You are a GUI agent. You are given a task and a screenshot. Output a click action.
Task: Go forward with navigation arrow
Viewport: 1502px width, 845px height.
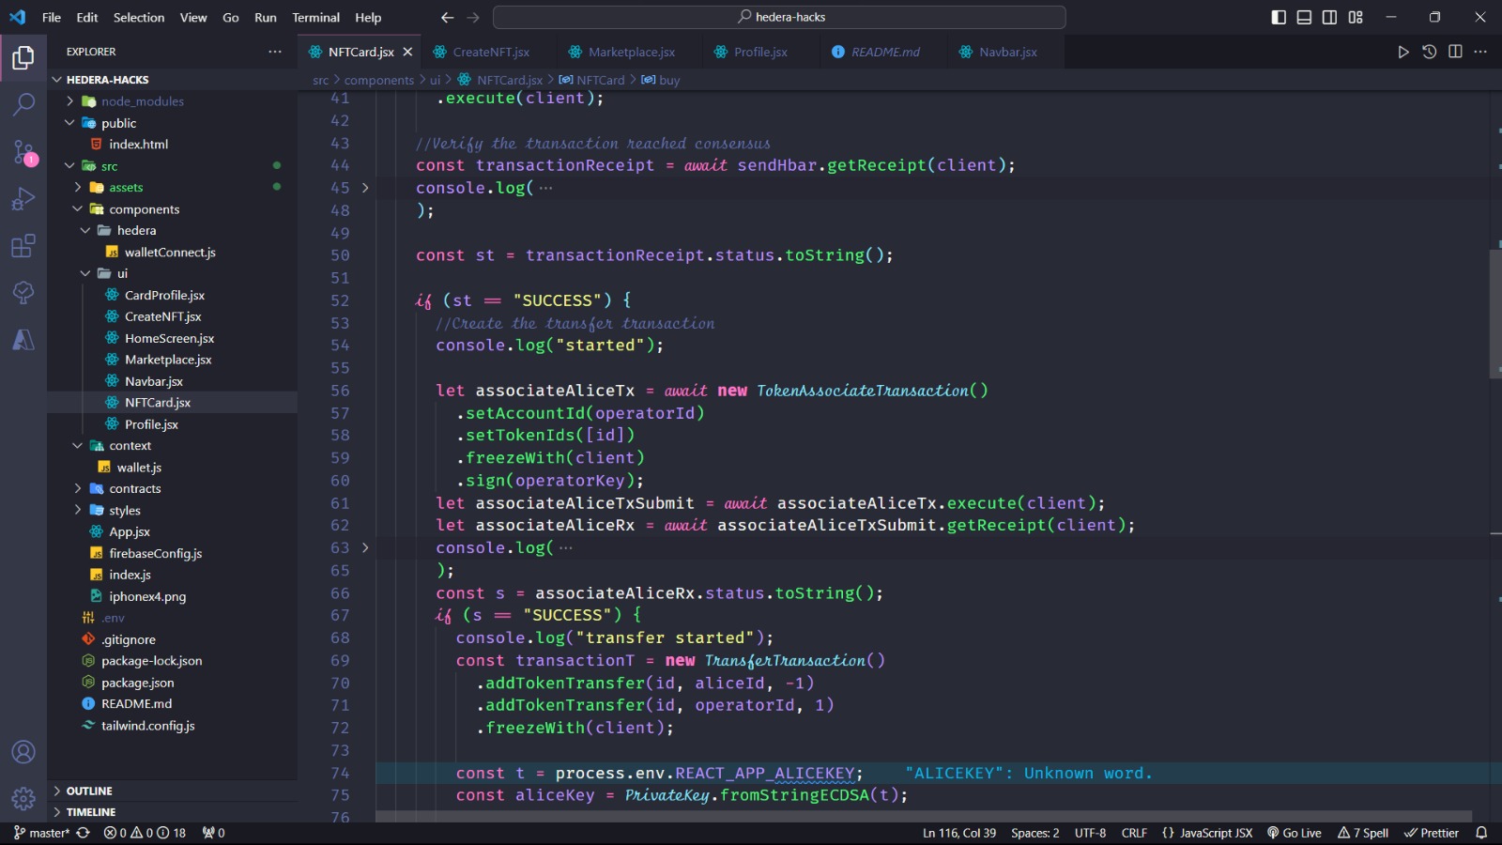tap(473, 17)
